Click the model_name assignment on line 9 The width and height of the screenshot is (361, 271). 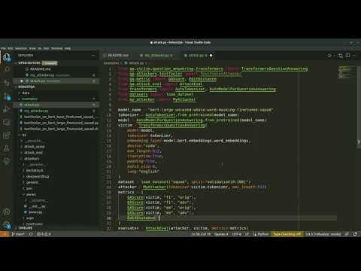point(196,110)
